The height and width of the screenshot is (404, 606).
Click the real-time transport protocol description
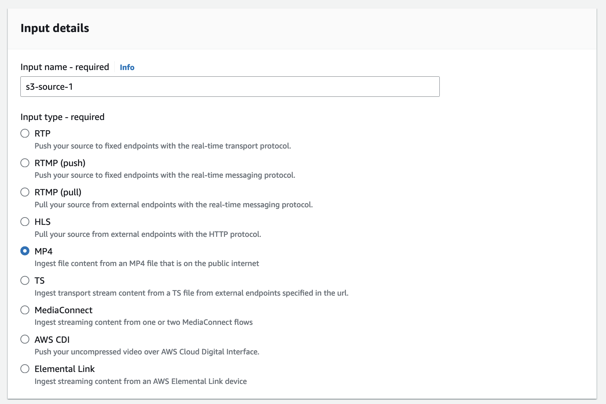tap(162, 146)
